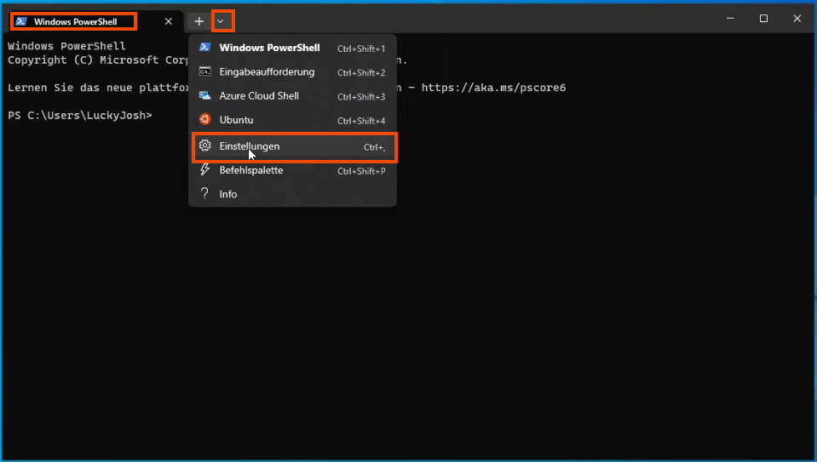Select the Windows PowerShell tab
Viewport: 817px width, 462px height.
point(96,21)
